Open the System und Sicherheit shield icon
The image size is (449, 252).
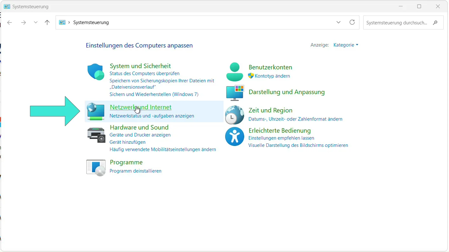coord(96,72)
